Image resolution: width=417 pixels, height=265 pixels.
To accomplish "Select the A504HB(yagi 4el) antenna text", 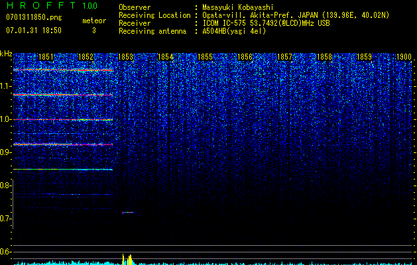I will [x=234, y=31].
